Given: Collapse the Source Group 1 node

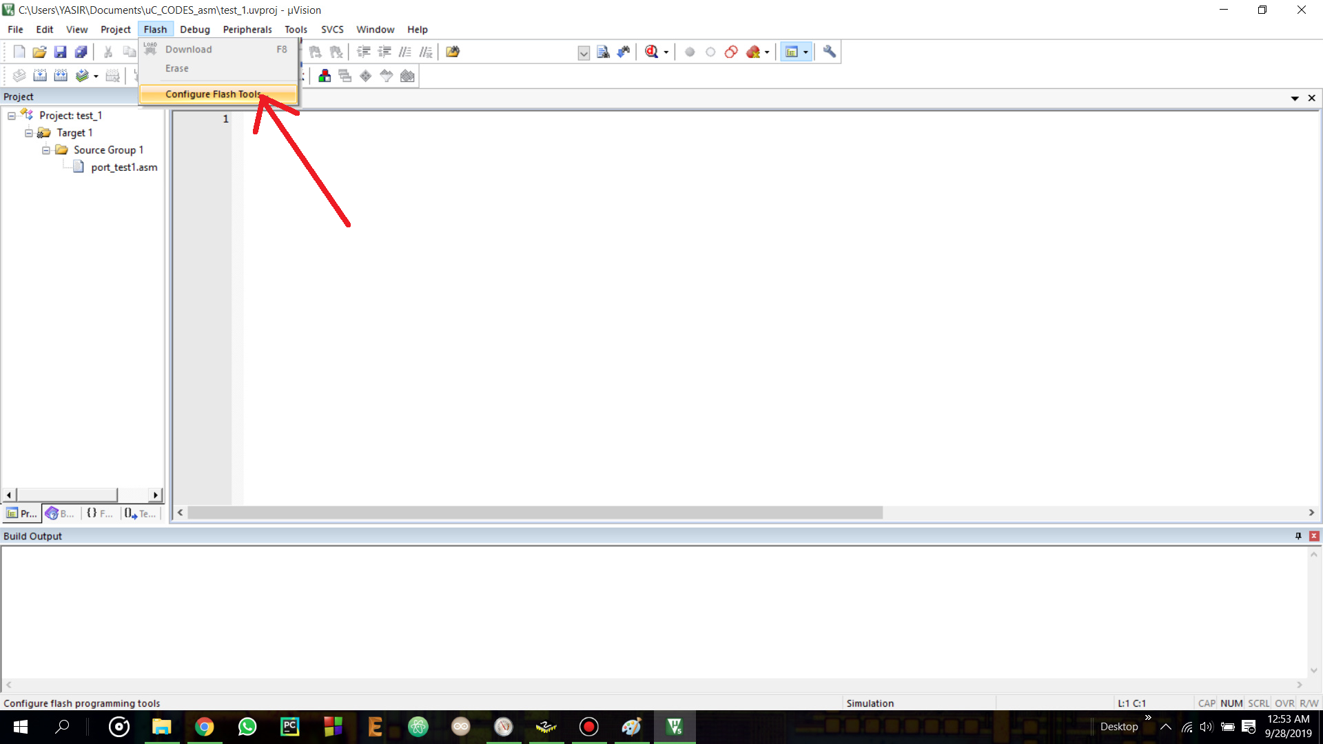Looking at the screenshot, I should 46,150.
